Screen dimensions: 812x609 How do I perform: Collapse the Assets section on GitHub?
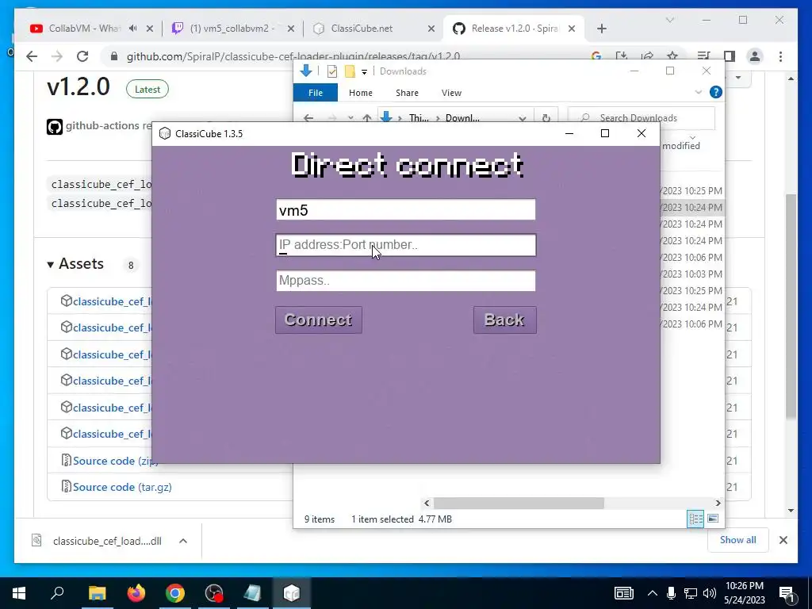[75, 264]
